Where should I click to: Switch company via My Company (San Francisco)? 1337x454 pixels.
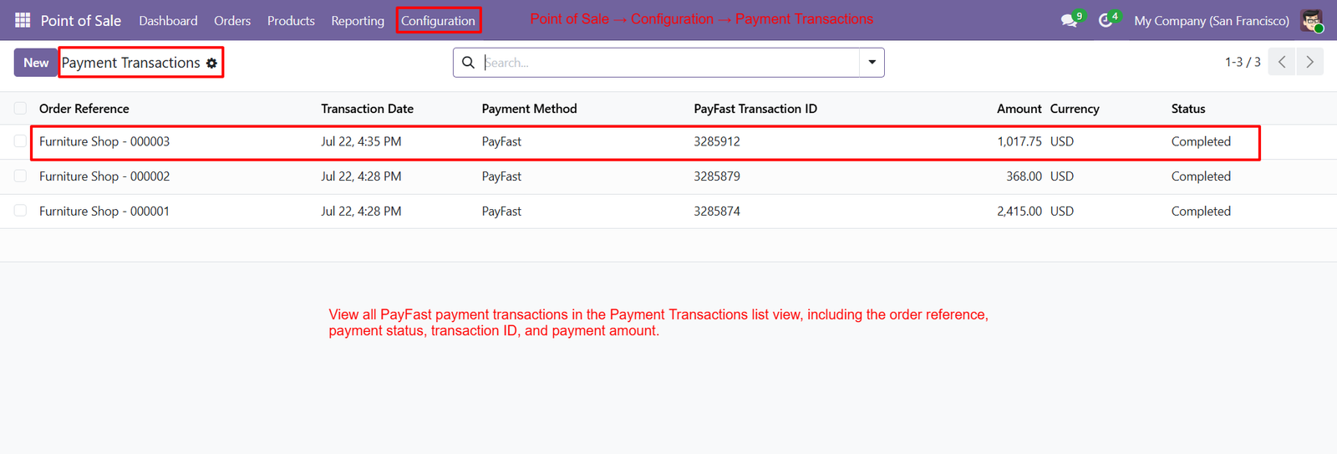coord(1211,20)
